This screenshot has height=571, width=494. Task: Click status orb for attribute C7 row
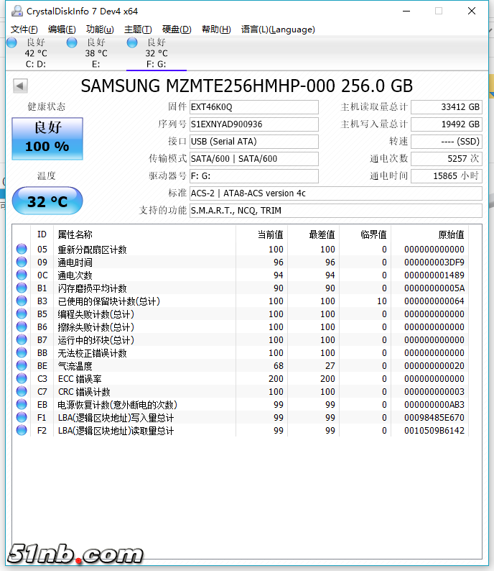(22, 392)
